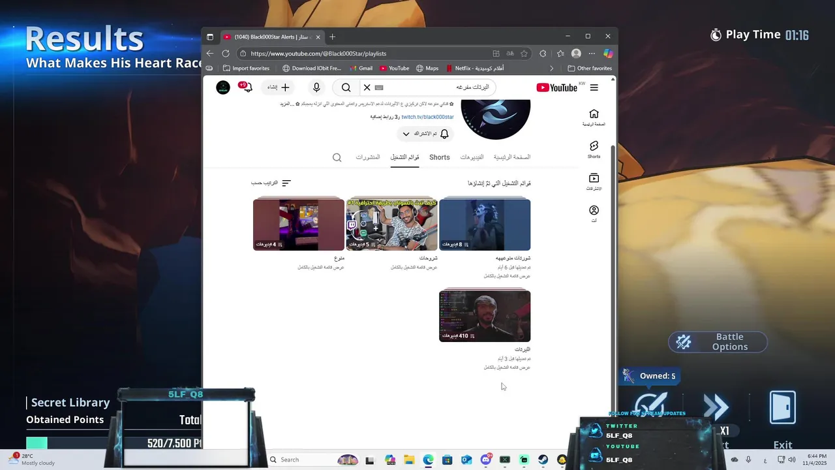This screenshot has width=835, height=470.
Task: Switch to the Videos (الفيديوهات) tab
Action: pyautogui.click(x=472, y=157)
